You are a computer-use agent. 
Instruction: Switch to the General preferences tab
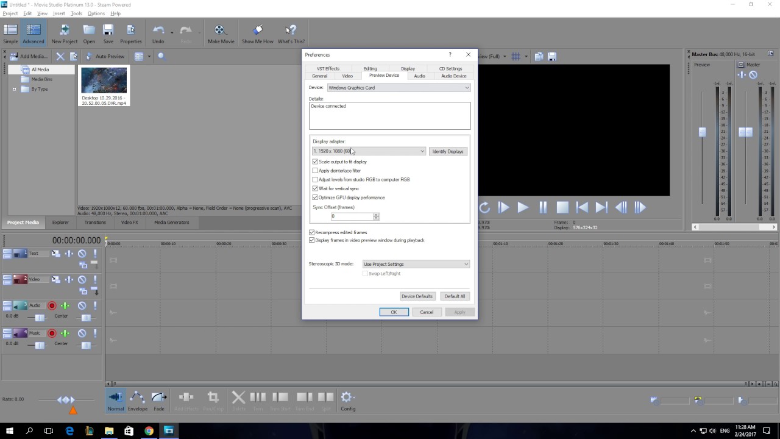click(319, 76)
